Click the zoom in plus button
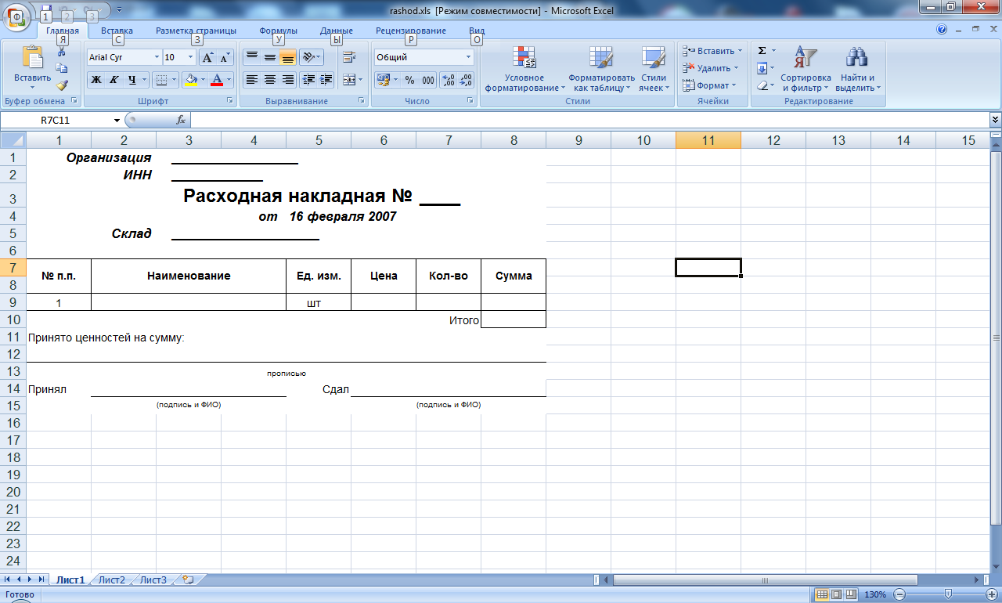 tap(991, 594)
